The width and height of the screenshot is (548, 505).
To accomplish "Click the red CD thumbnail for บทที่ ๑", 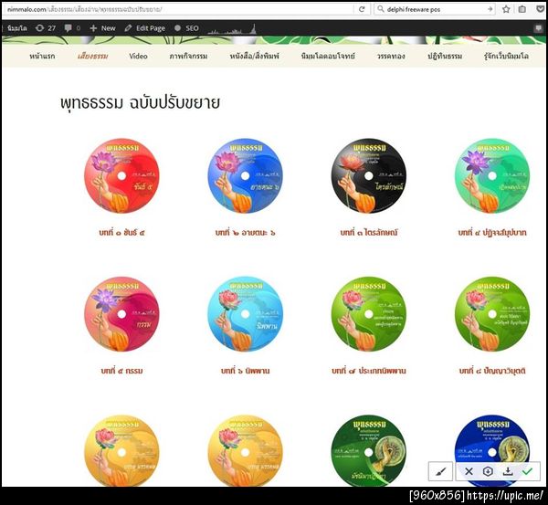I will (x=121, y=175).
